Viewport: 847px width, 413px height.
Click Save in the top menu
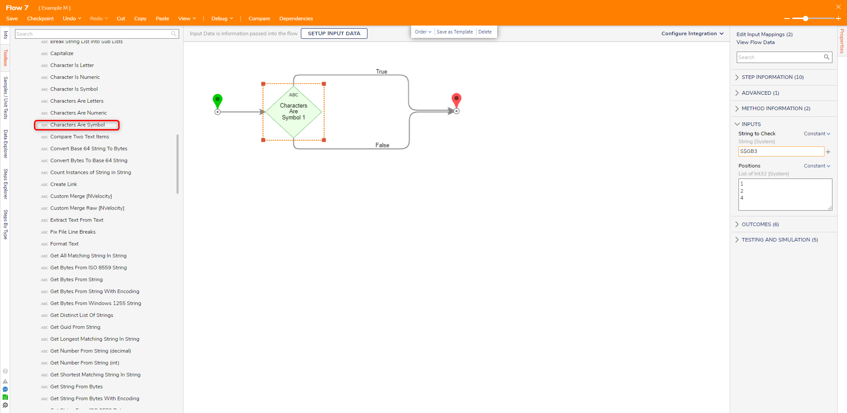12,19
